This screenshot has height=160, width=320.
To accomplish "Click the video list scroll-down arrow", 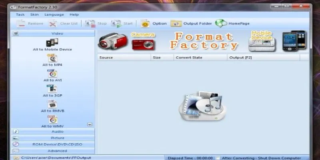I will click(x=90, y=124).
